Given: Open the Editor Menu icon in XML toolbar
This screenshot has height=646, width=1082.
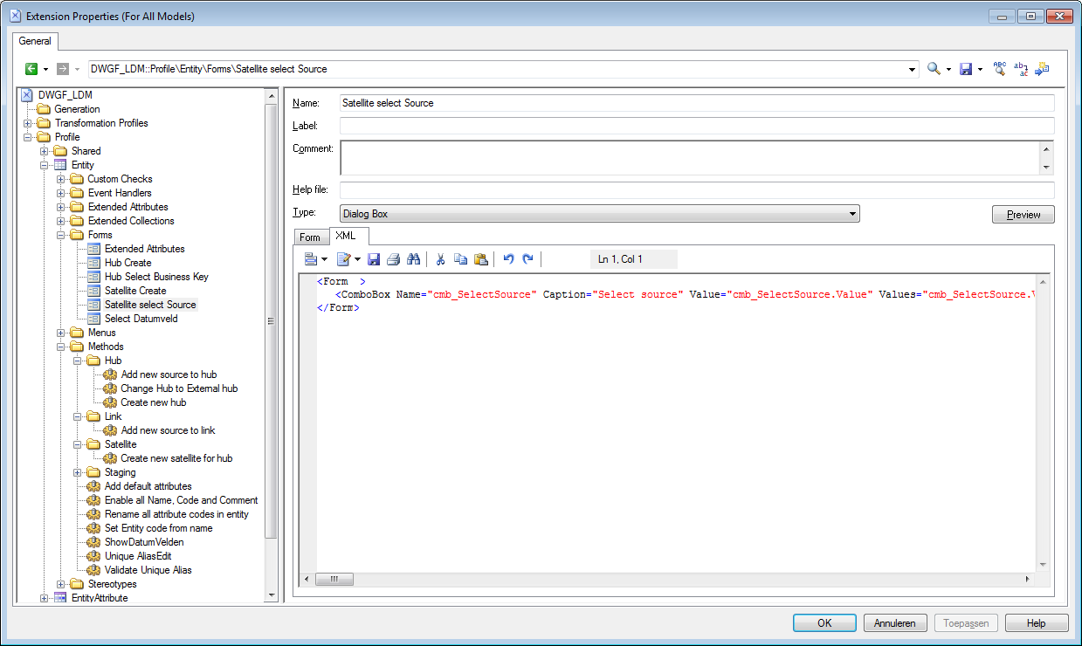Looking at the screenshot, I should coord(311,259).
